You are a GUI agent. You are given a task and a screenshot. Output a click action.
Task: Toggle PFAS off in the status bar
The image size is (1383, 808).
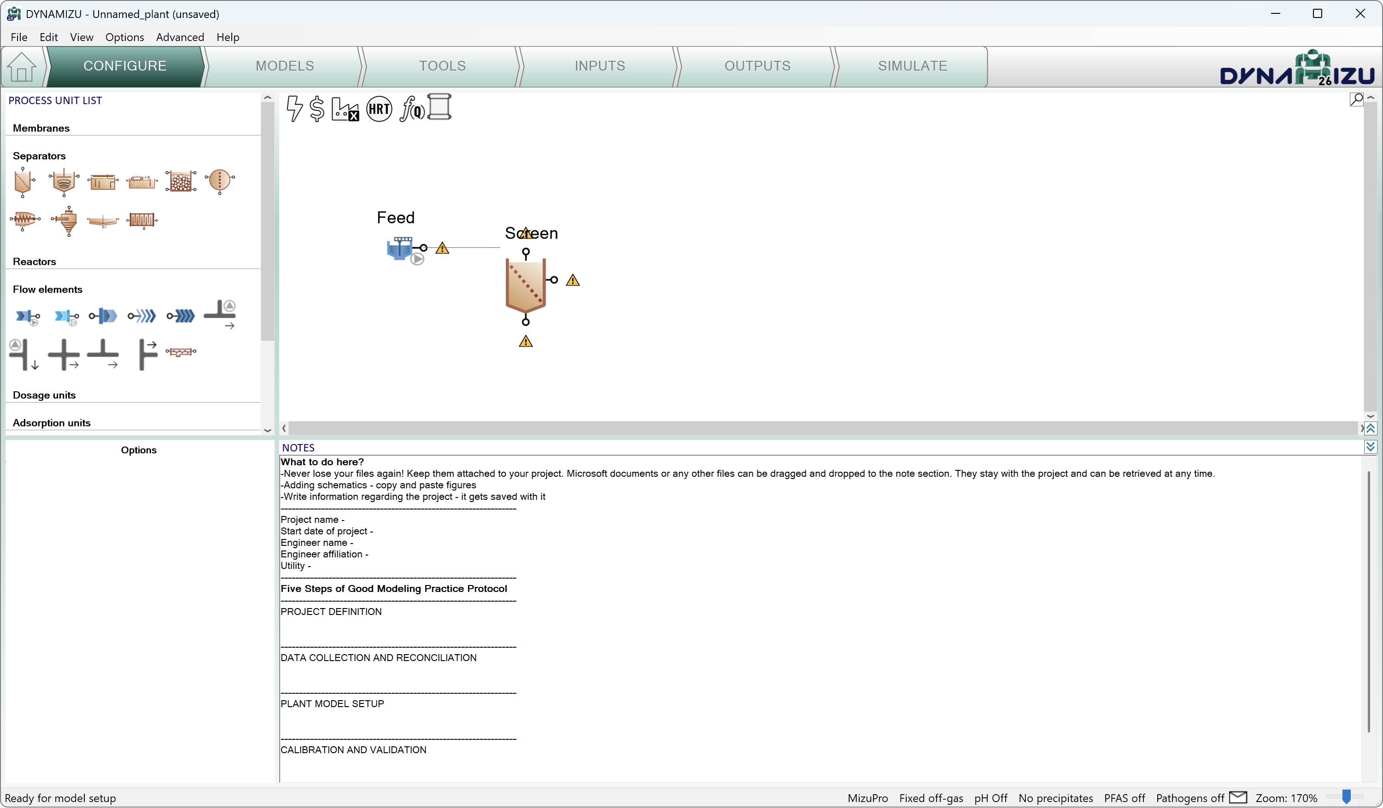pyautogui.click(x=1124, y=797)
